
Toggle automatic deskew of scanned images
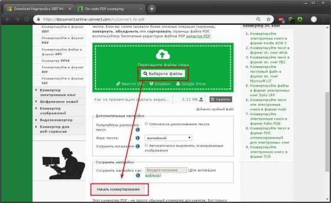coord(146,145)
